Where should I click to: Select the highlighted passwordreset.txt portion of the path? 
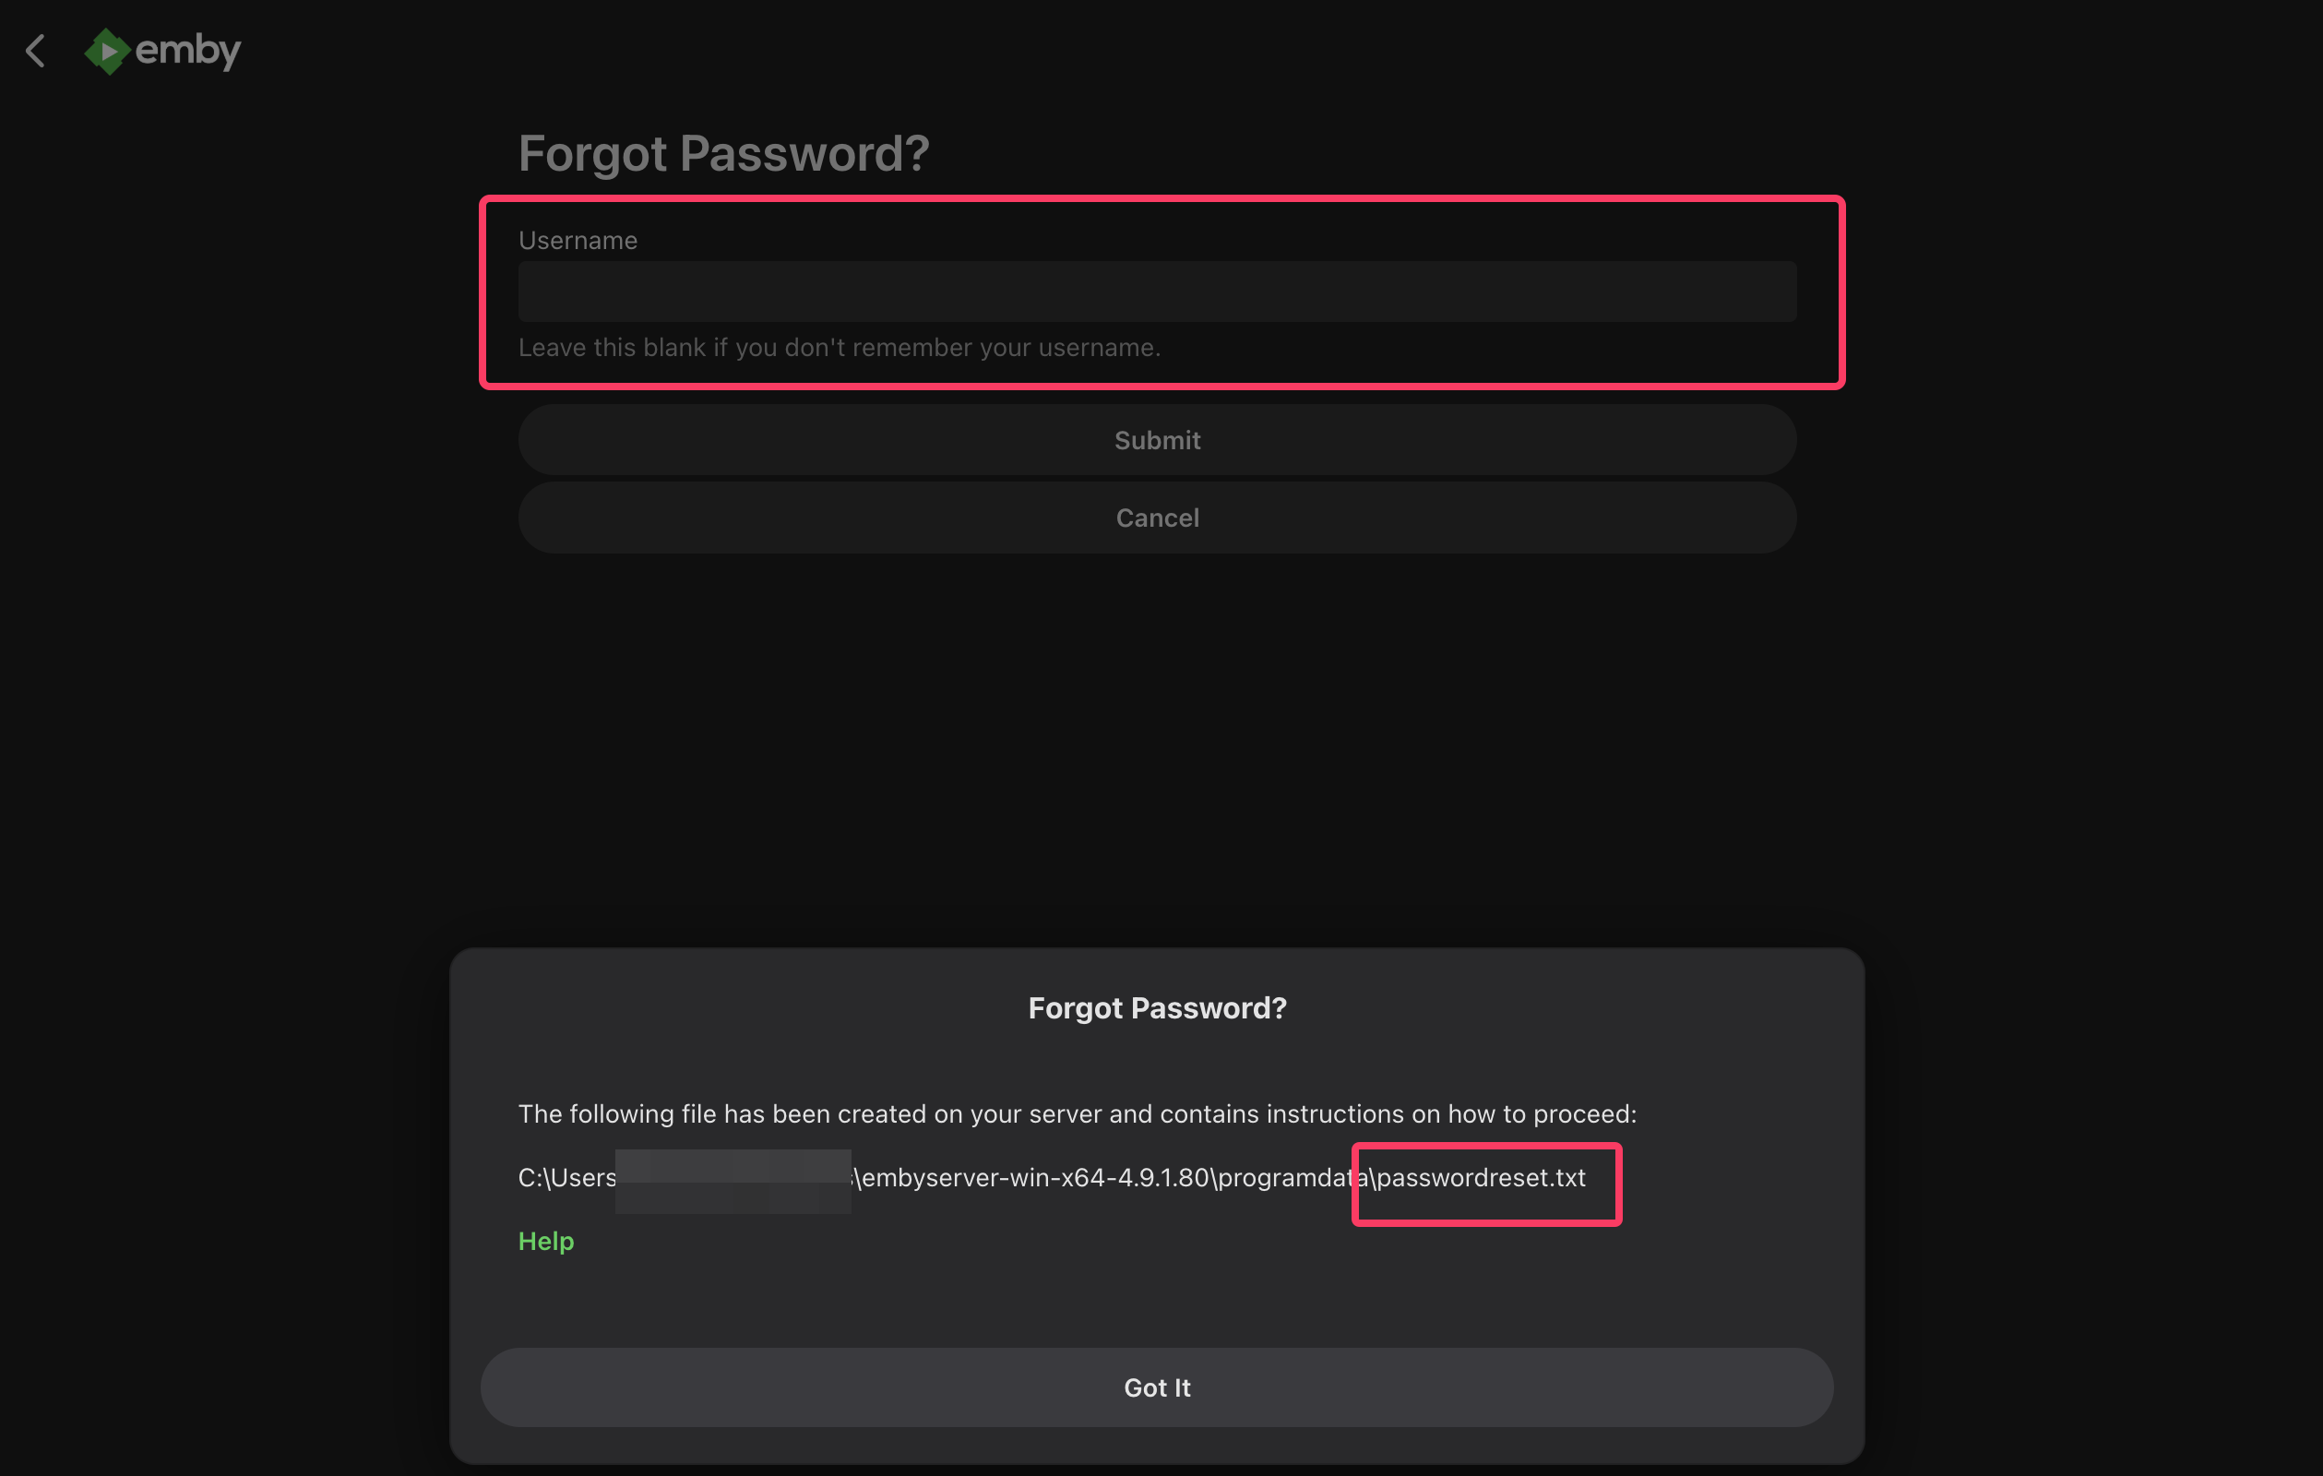click(x=1482, y=1177)
